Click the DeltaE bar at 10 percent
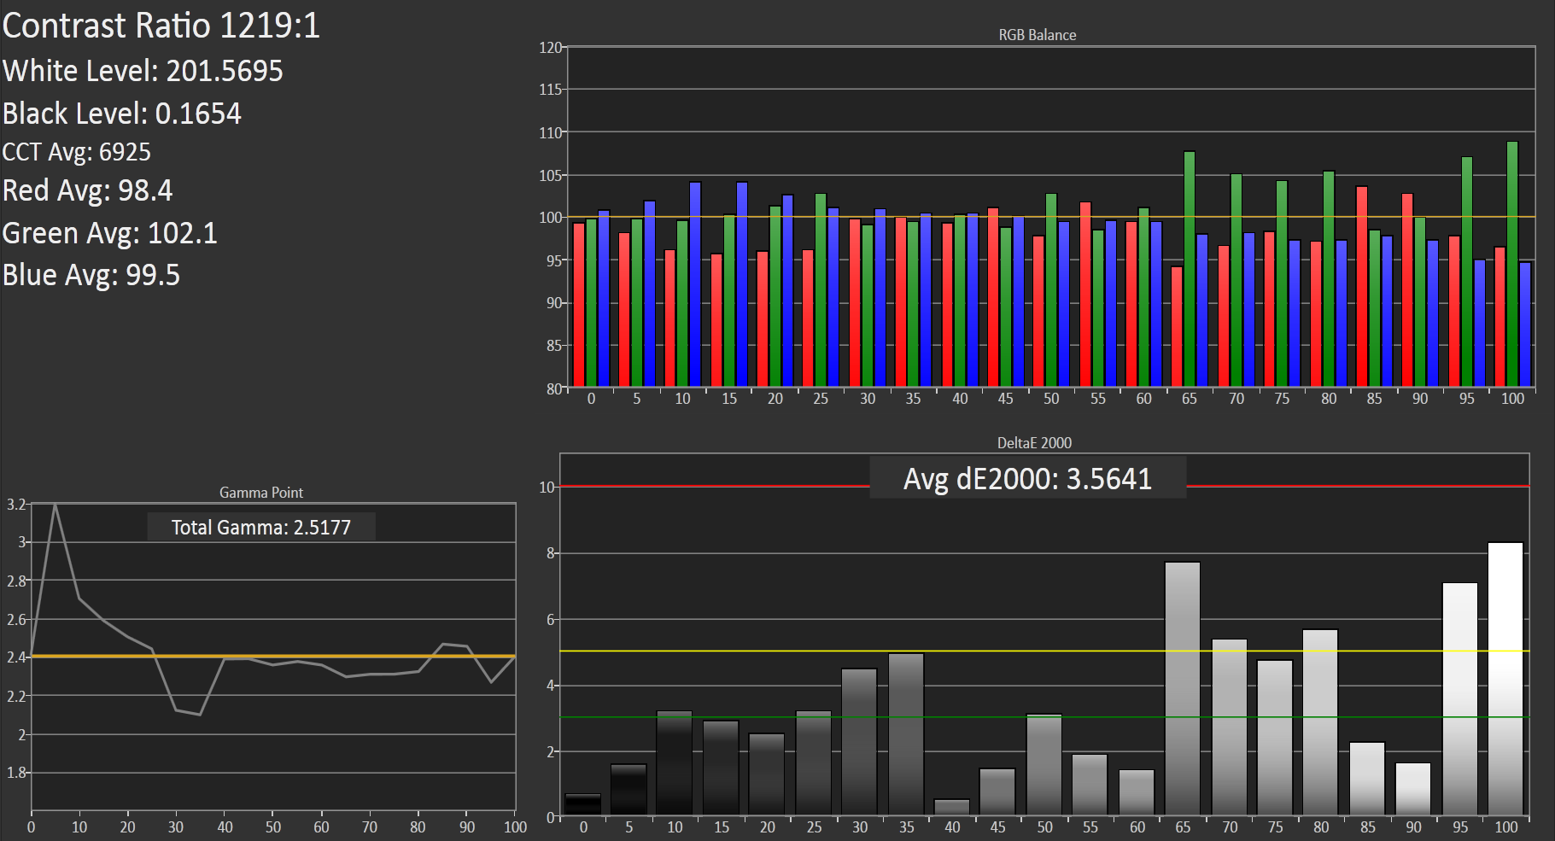 click(675, 763)
